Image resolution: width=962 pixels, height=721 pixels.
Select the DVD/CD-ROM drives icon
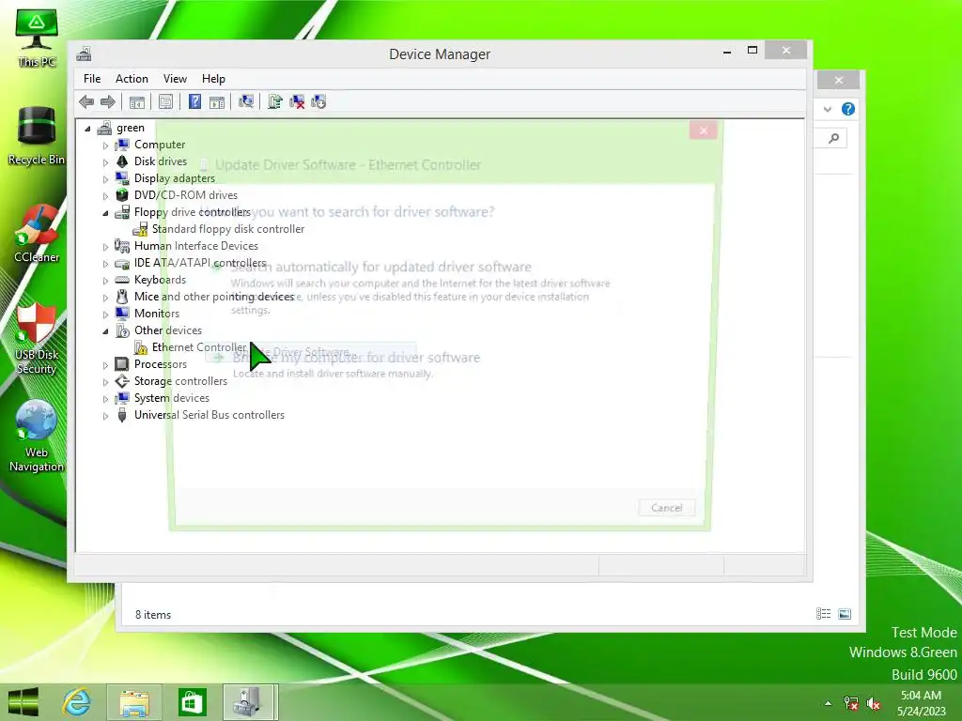(122, 195)
